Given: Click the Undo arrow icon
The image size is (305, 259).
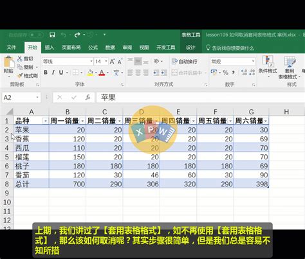Looking at the screenshot, I should point(64,35).
